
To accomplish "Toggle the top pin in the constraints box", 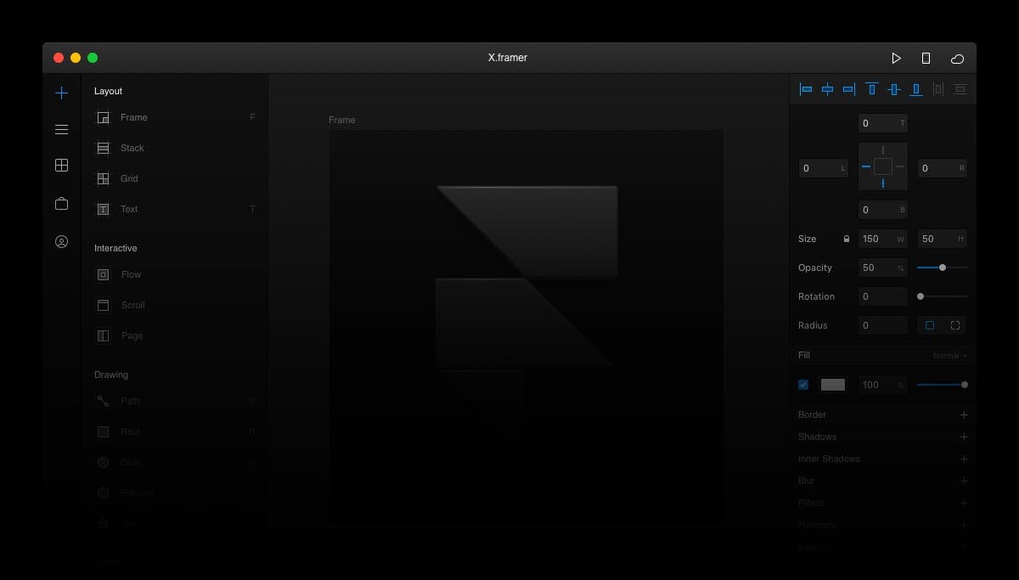I will (x=883, y=150).
